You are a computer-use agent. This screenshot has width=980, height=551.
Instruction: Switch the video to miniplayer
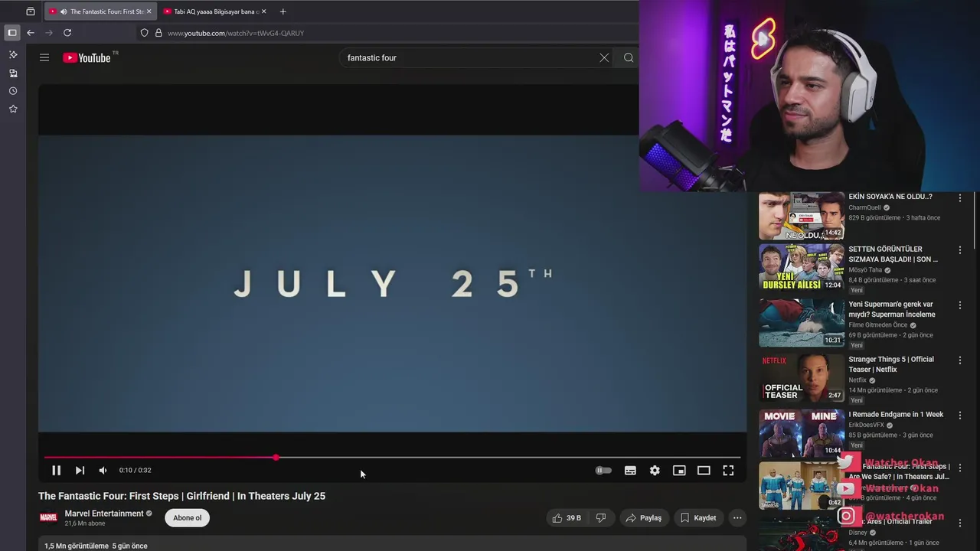pyautogui.click(x=679, y=471)
